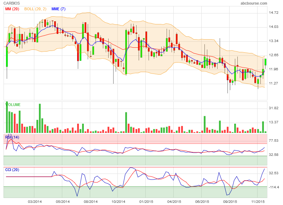Click the 12.65 price axis value

coord(273,55)
